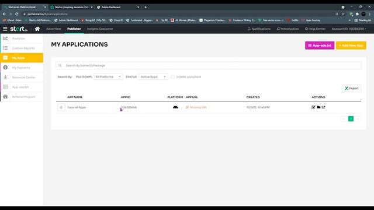This screenshot has height=210, width=374.
Task: Click the Export button
Action: (352, 88)
